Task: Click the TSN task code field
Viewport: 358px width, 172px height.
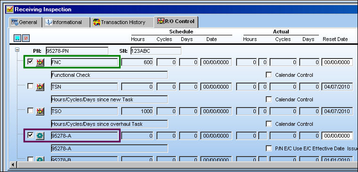Action: pos(84,87)
